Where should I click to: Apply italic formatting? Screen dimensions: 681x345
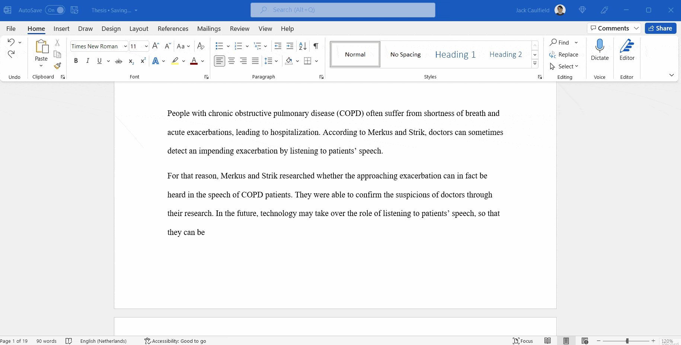click(87, 61)
